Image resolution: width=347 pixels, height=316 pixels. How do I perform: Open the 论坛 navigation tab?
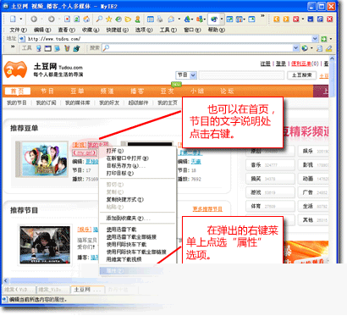[227, 91]
